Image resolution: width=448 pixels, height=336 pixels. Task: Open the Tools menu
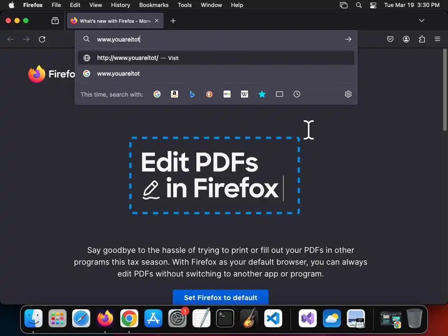tap(185, 5)
